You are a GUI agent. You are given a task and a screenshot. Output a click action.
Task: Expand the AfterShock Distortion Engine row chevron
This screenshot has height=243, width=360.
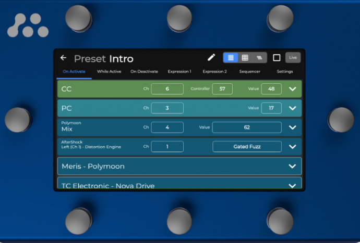point(292,147)
